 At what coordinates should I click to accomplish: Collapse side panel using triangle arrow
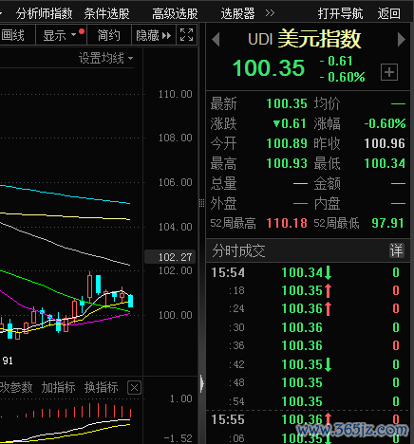(202, 383)
